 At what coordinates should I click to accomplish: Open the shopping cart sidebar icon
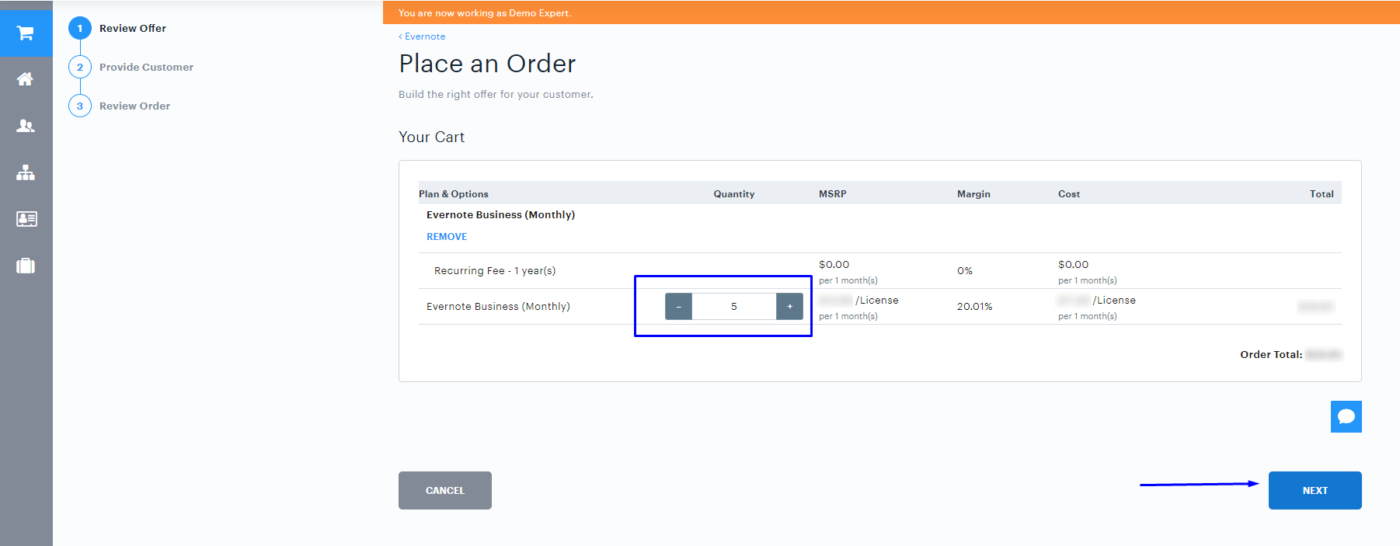(26, 33)
